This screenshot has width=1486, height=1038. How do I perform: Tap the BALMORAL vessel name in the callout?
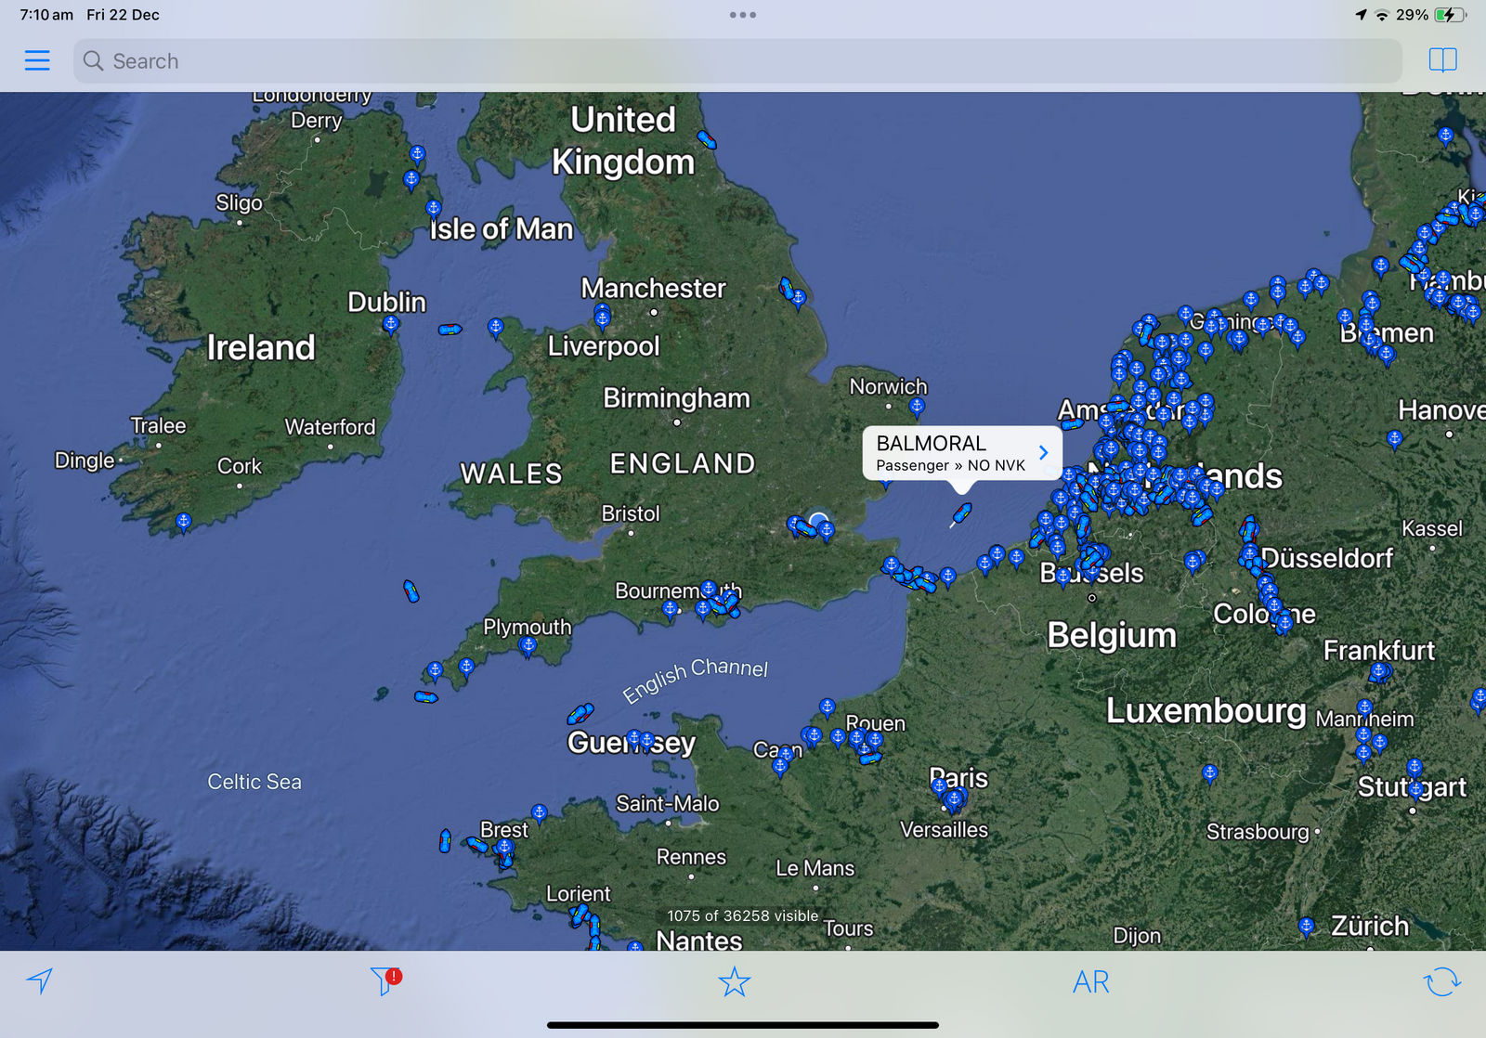pos(931,444)
